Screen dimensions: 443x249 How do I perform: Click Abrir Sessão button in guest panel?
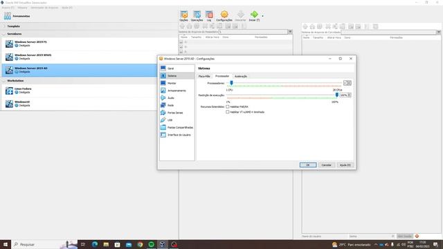pos(404,236)
